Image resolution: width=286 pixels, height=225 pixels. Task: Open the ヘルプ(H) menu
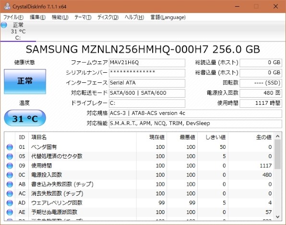coord(134,17)
